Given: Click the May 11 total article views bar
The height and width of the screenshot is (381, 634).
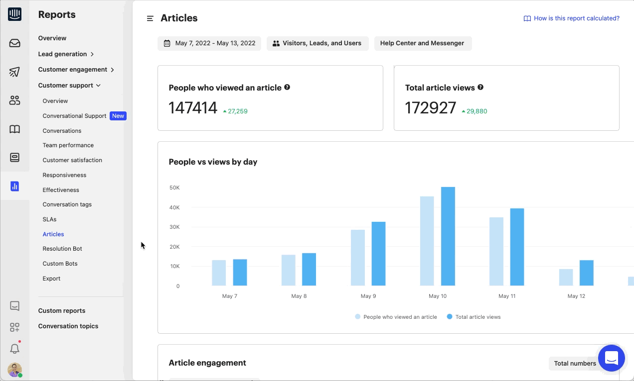Looking at the screenshot, I should 517,247.
